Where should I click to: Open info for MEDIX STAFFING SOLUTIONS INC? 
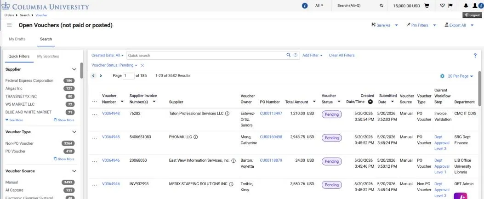(x=231, y=184)
